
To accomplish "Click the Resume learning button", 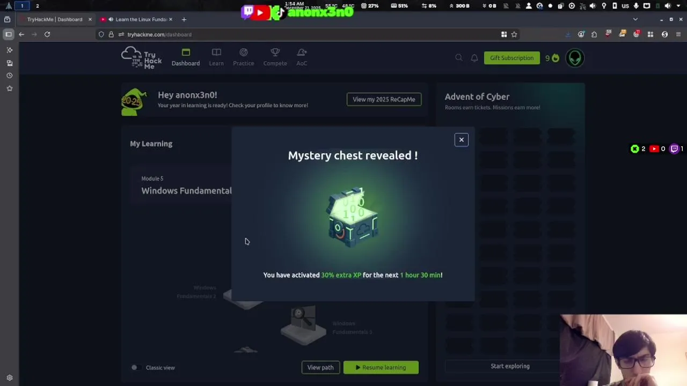I will [381, 367].
